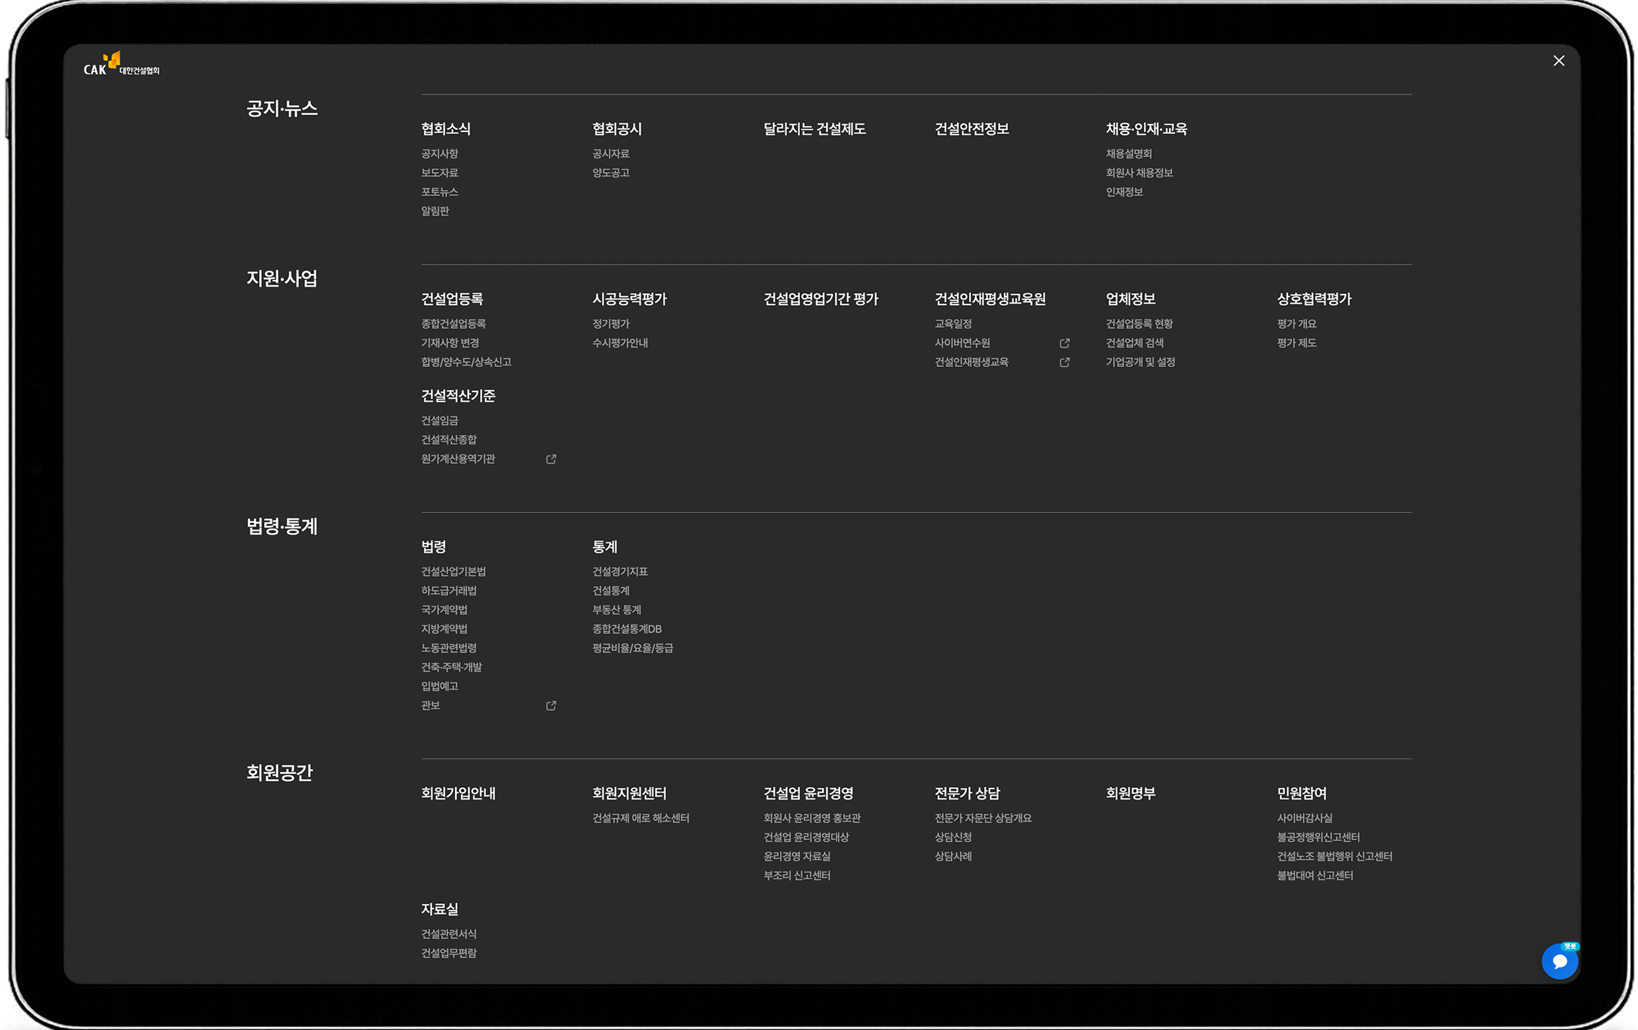Open 회원사 채용정보 link
The height and width of the screenshot is (1030, 1638).
click(1139, 174)
